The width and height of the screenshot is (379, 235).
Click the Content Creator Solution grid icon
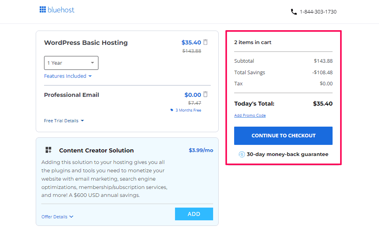(x=48, y=150)
